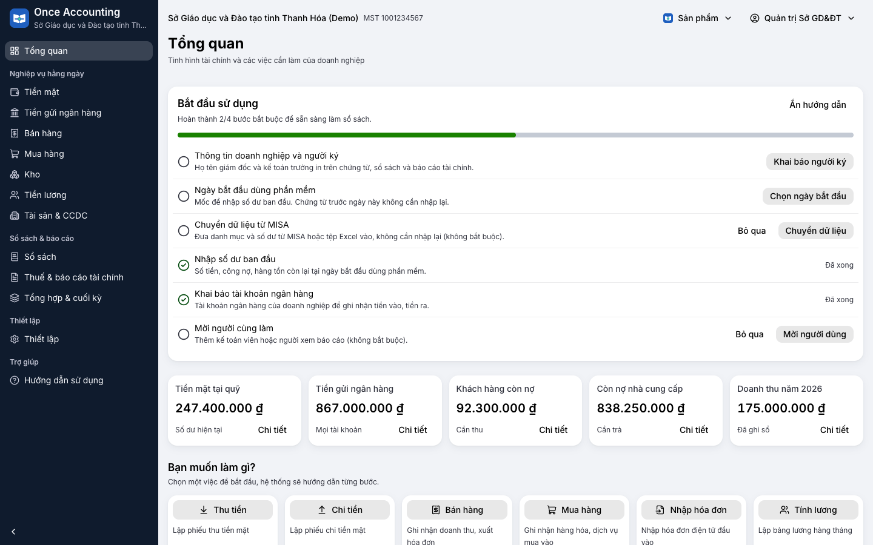
Task: Go to Bán hàng in sidebar
Action: pos(79,133)
